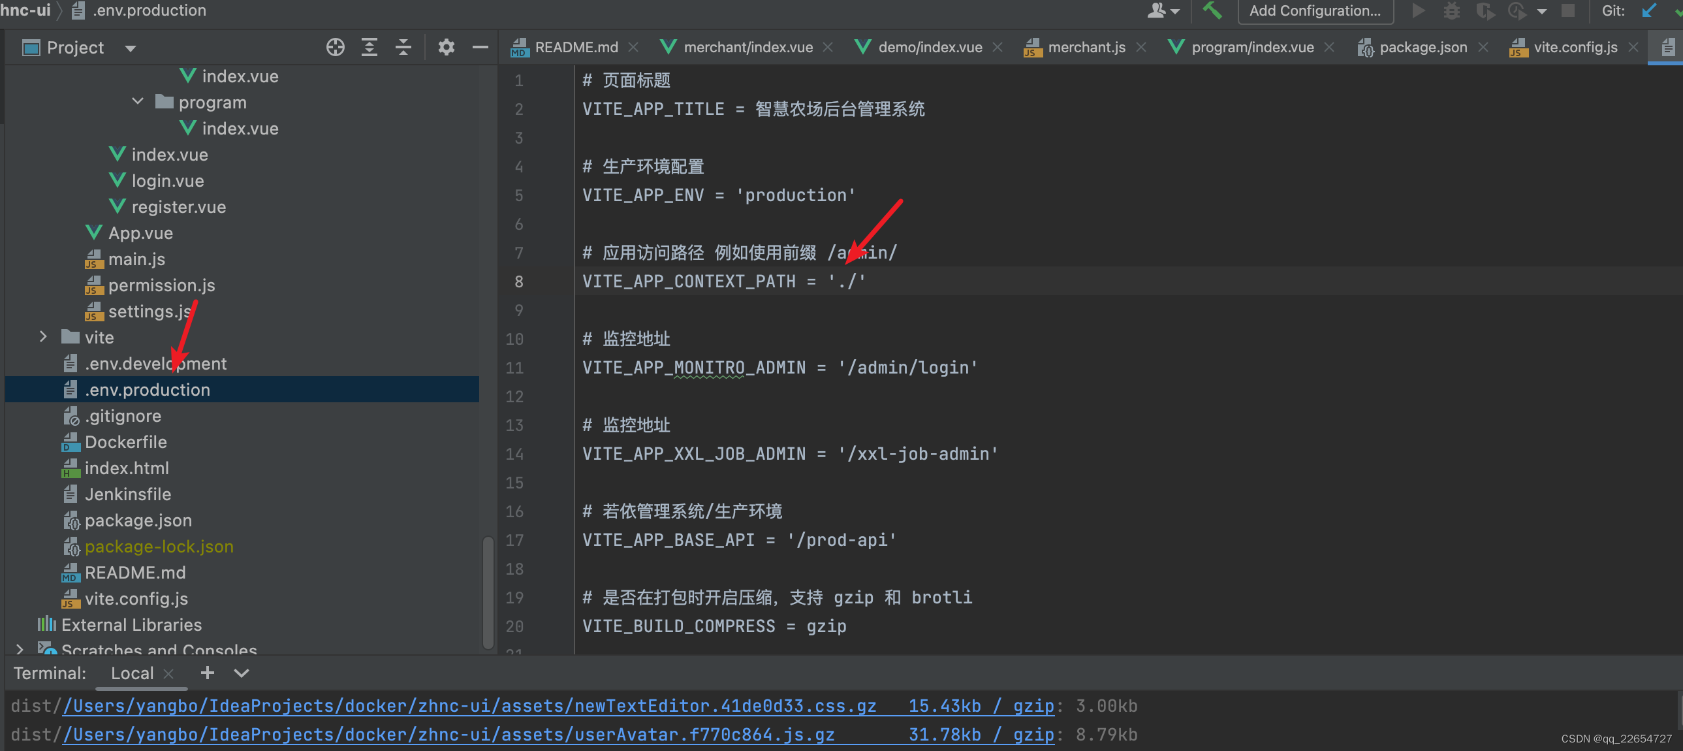Screen dimensions: 1683x751
Task: Click the user account icon in toolbar
Action: coord(1157,10)
